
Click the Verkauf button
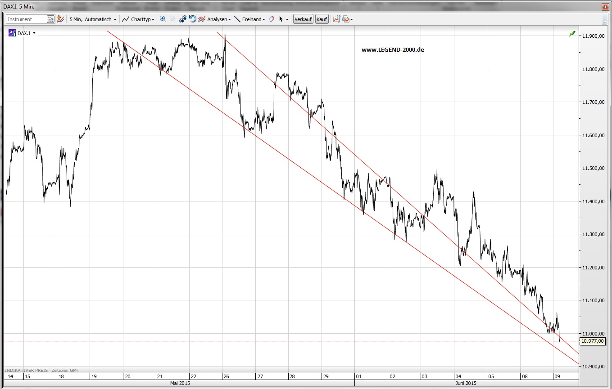303,19
